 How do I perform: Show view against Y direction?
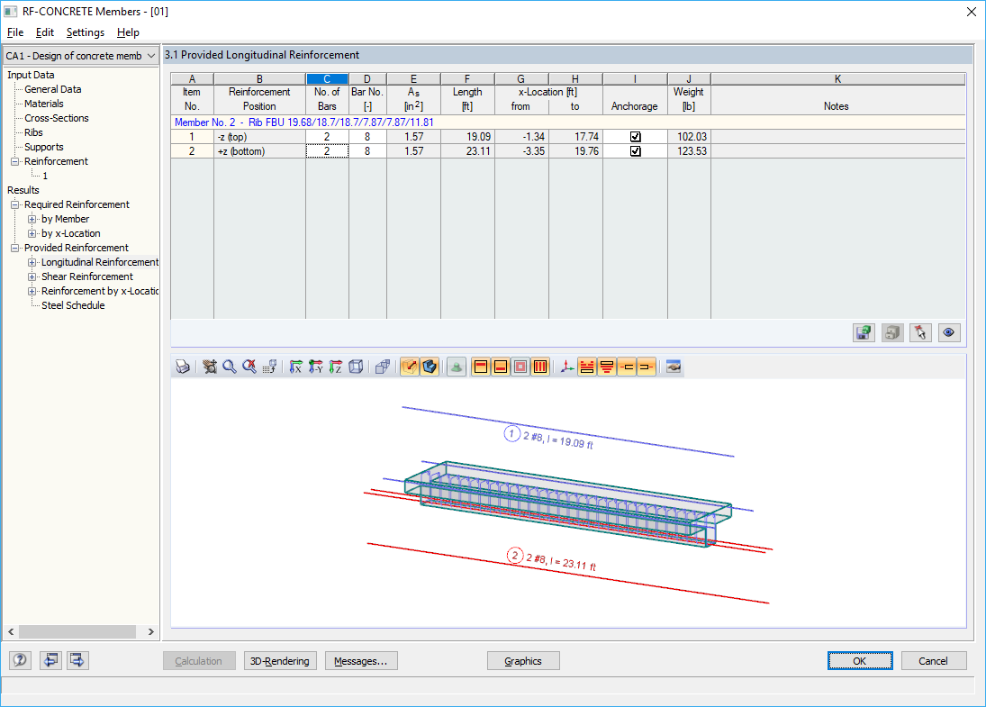[316, 367]
